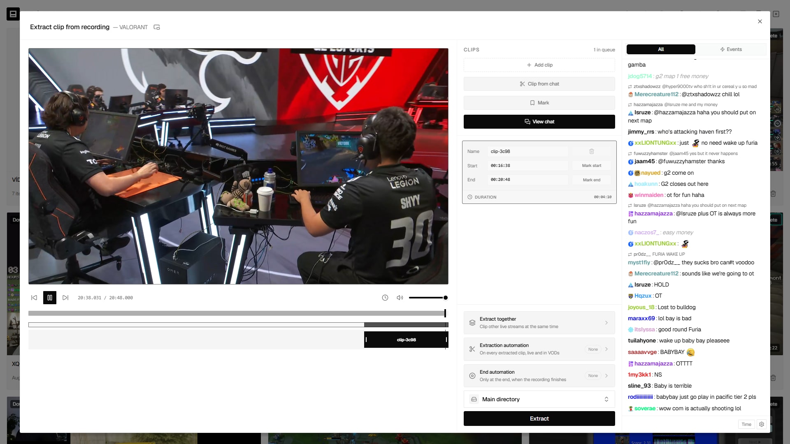This screenshot has height=444, width=790.
Task: Click soverae's chat message
Action: coord(684,408)
